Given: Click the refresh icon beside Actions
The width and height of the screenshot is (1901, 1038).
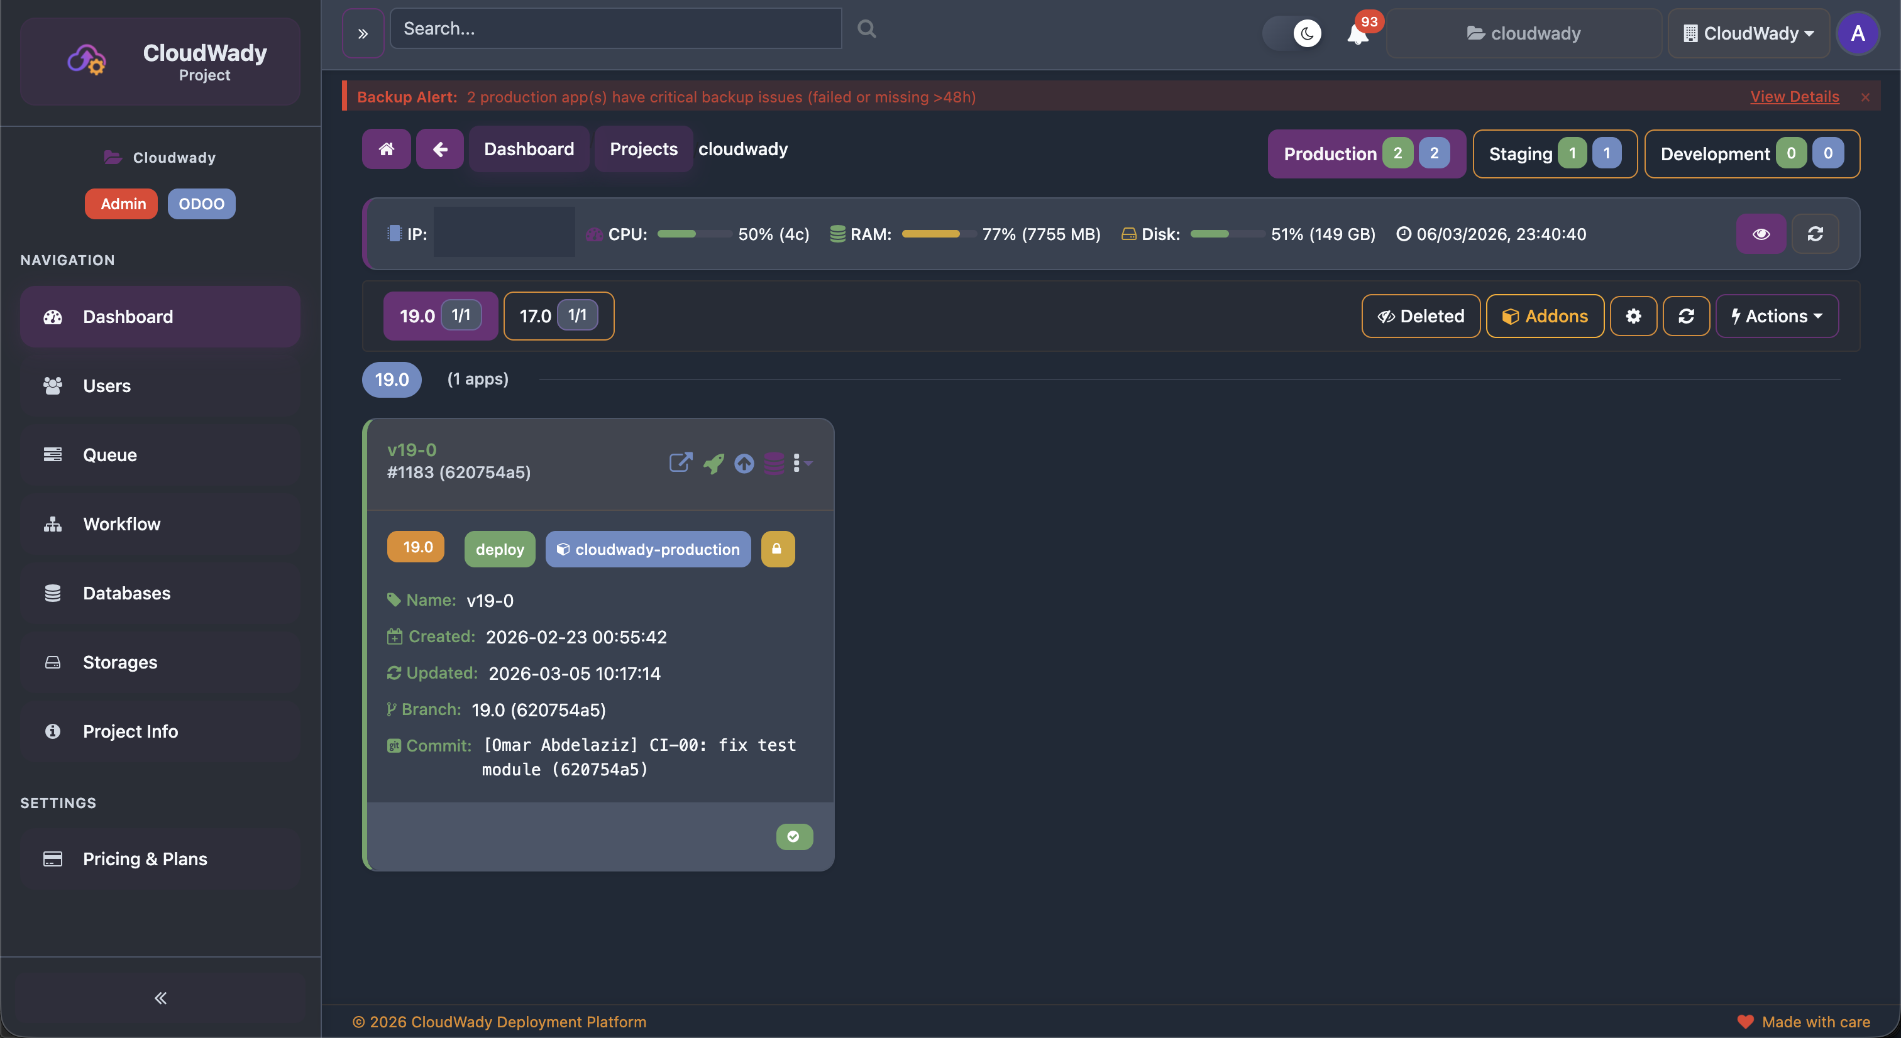Looking at the screenshot, I should 1686,316.
